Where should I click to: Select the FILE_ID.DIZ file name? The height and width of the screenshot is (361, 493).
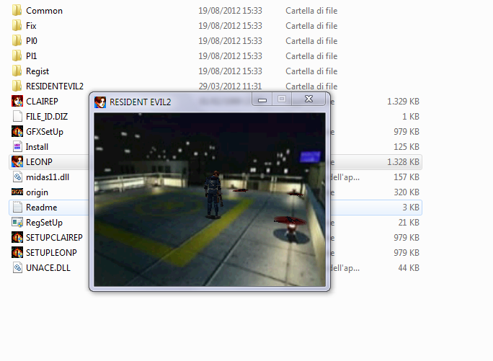[47, 117]
